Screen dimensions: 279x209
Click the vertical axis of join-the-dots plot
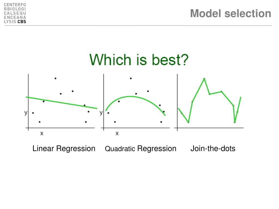point(177,102)
